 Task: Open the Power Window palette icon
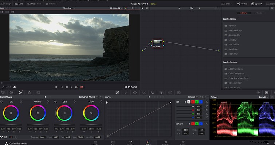pos(135,92)
